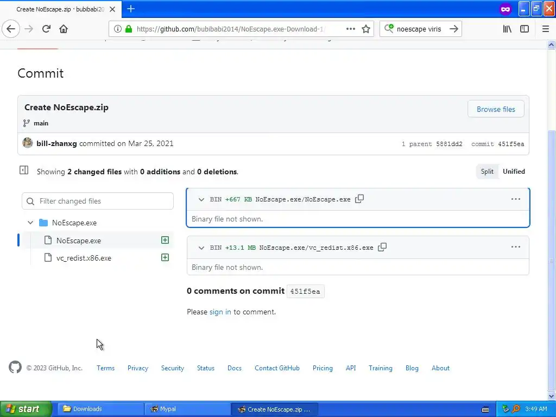Click the search engine magnifier icon
This screenshot has width=556, height=417.
(x=389, y=28)
